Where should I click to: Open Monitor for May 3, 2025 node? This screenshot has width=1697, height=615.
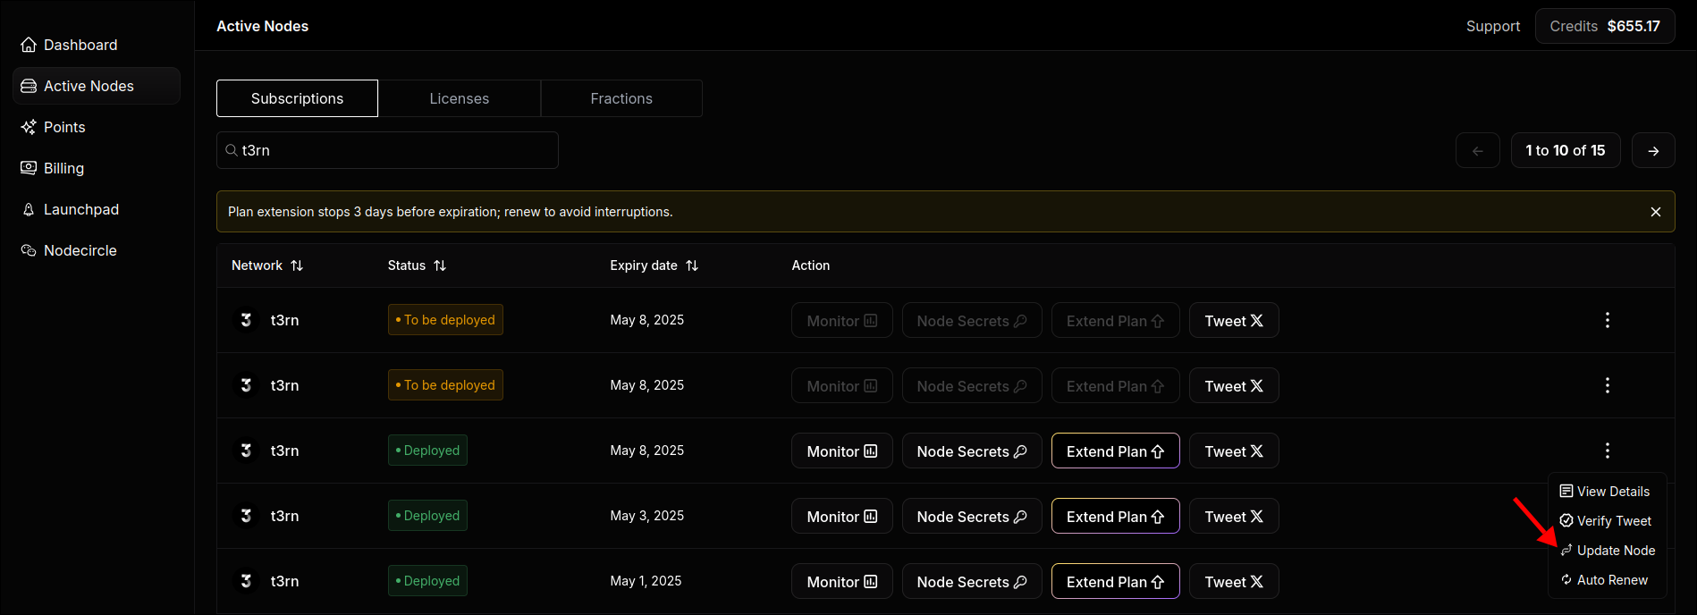pyautogui.click(x=842, y=517)
